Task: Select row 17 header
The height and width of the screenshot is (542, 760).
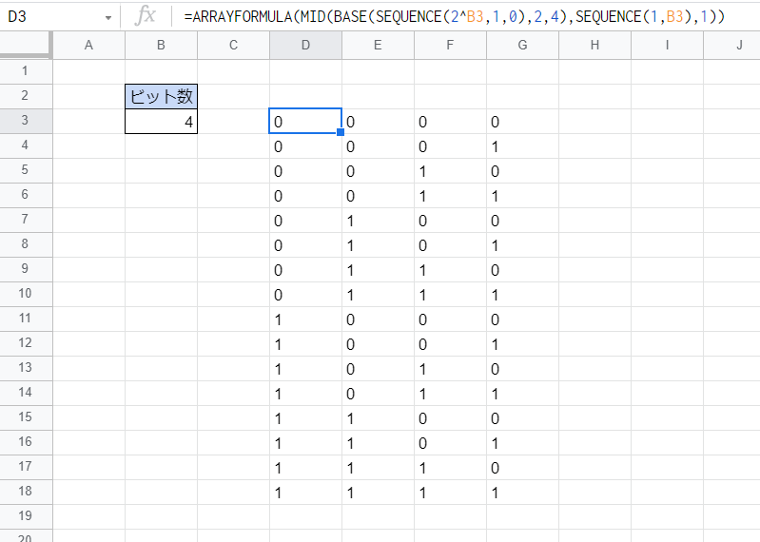Action: pos(25,467)
